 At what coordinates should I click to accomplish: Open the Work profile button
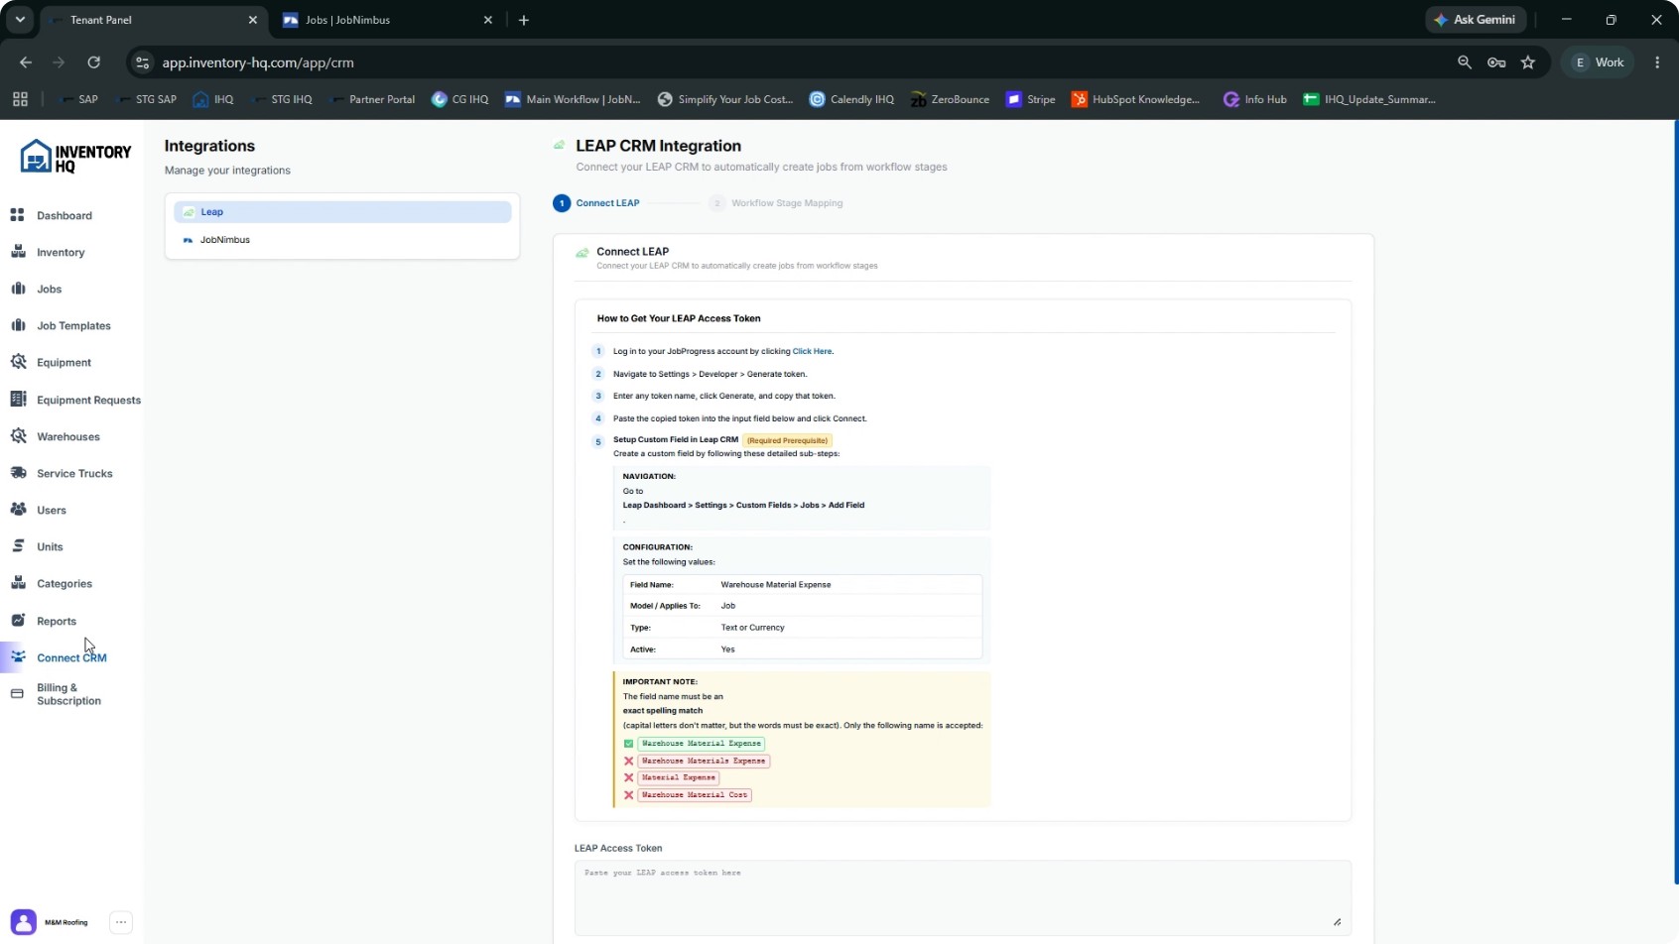pos(1599,62)
